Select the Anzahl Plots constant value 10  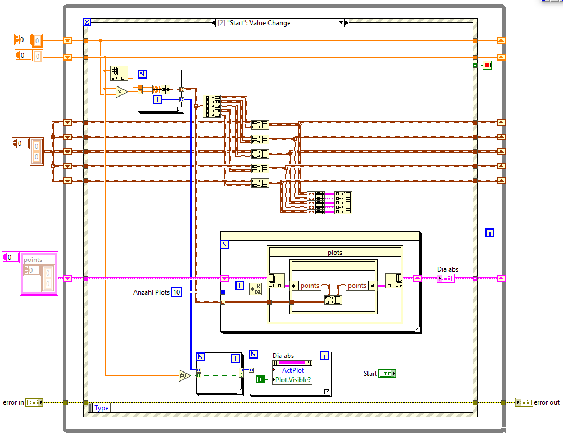(176, 292)
